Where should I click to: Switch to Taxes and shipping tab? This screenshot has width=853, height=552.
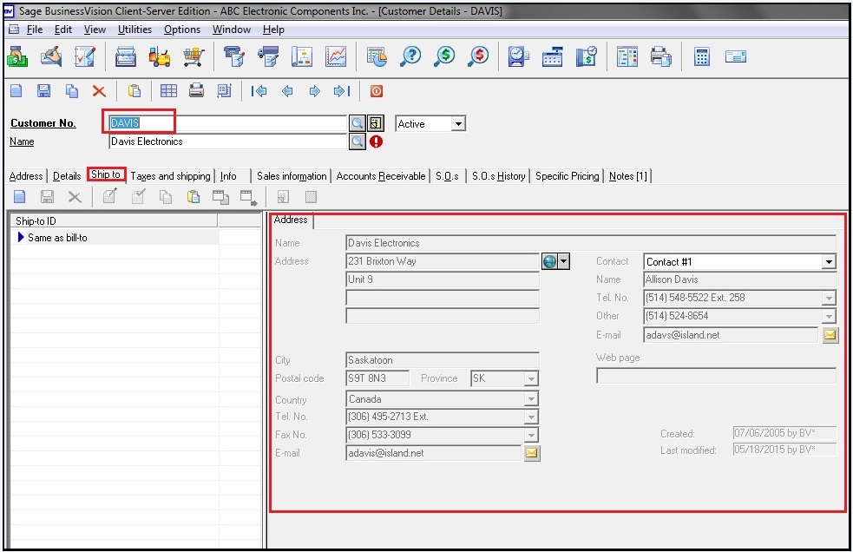point(170,176)
